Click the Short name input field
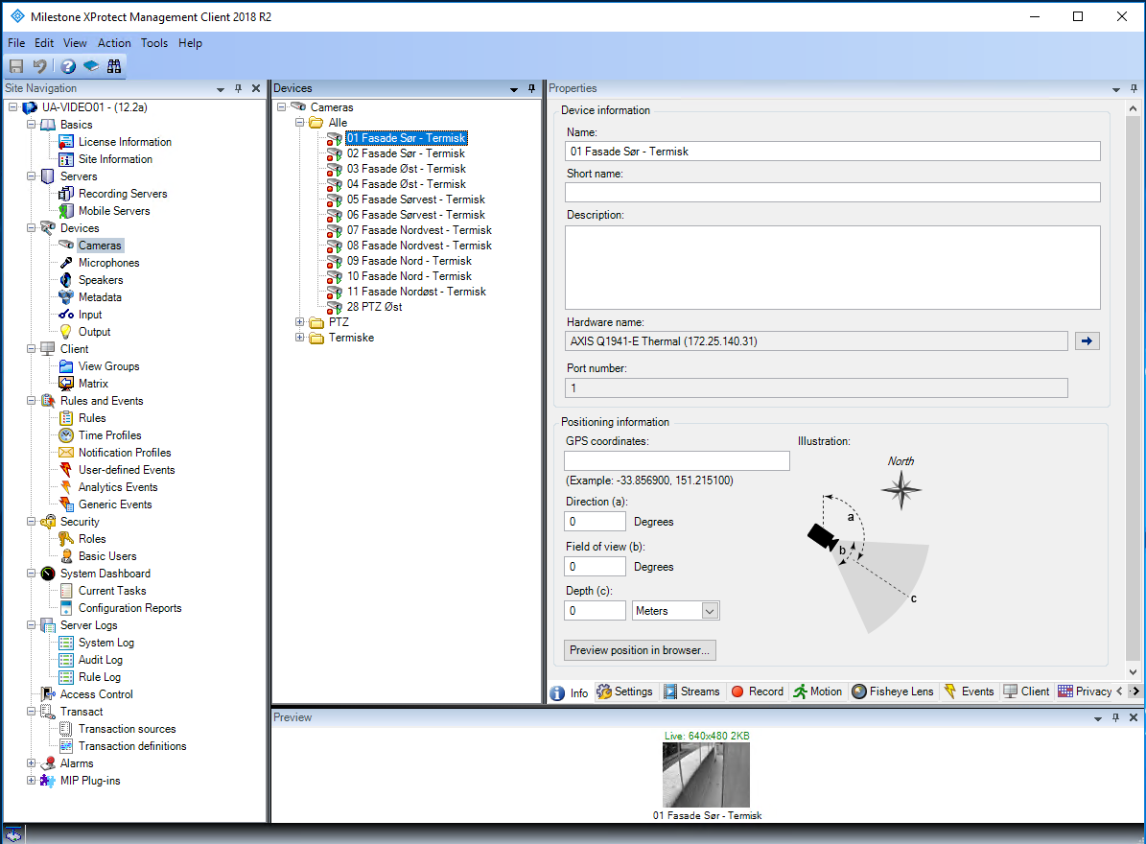This screenshot has height=844, width=1146. point(832,192)
